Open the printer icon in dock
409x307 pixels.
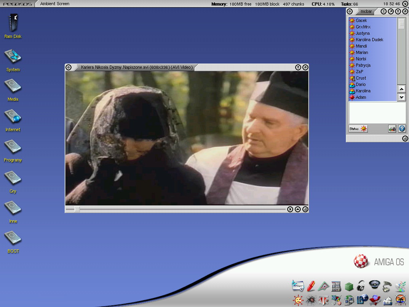pyautogui.click(x=387, y=301)
